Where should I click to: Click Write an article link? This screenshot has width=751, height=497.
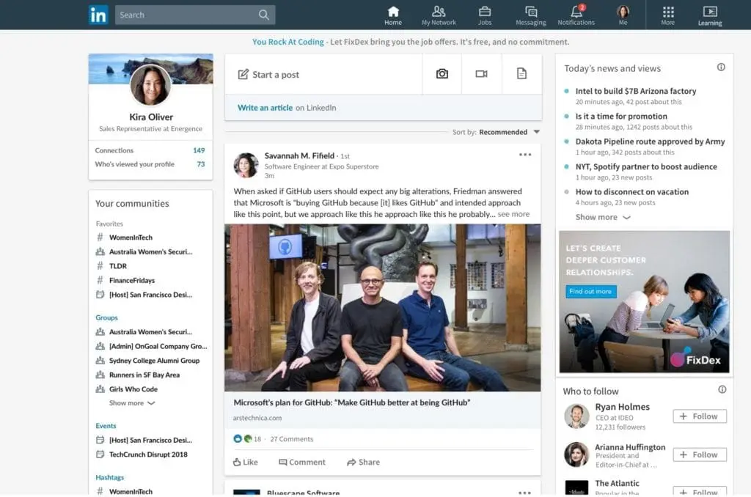click(x=265, y=108)
